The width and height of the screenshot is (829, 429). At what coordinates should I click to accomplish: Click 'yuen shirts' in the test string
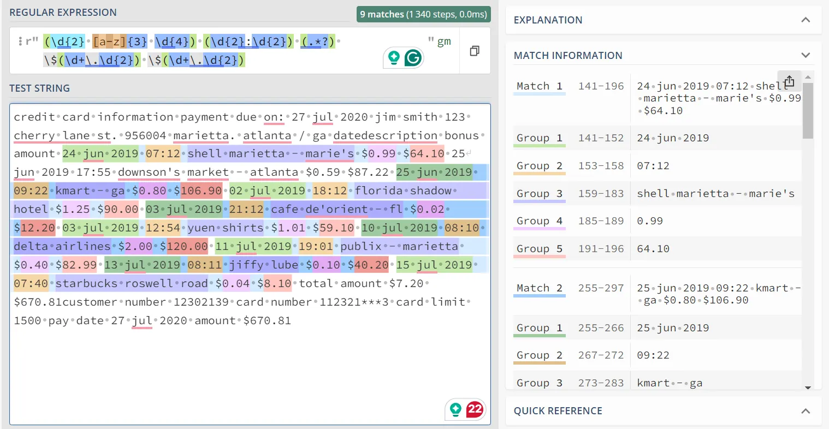[226, 228]
